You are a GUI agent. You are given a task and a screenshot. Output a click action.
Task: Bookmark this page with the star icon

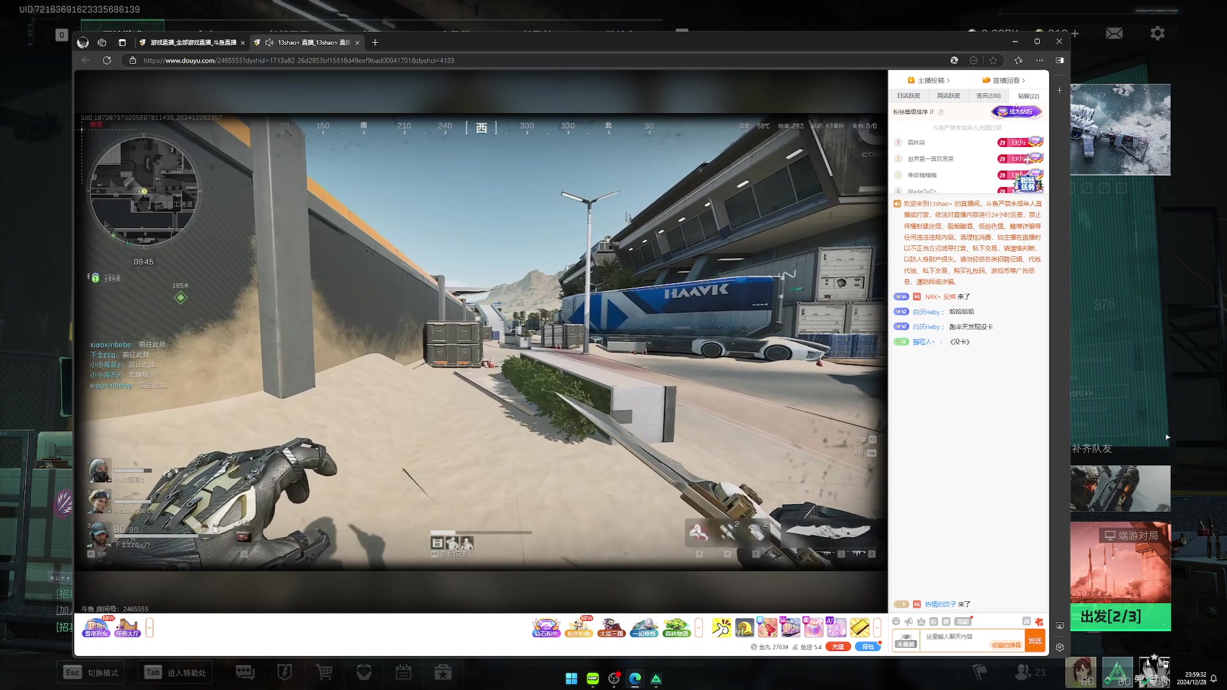coord(993,60)
